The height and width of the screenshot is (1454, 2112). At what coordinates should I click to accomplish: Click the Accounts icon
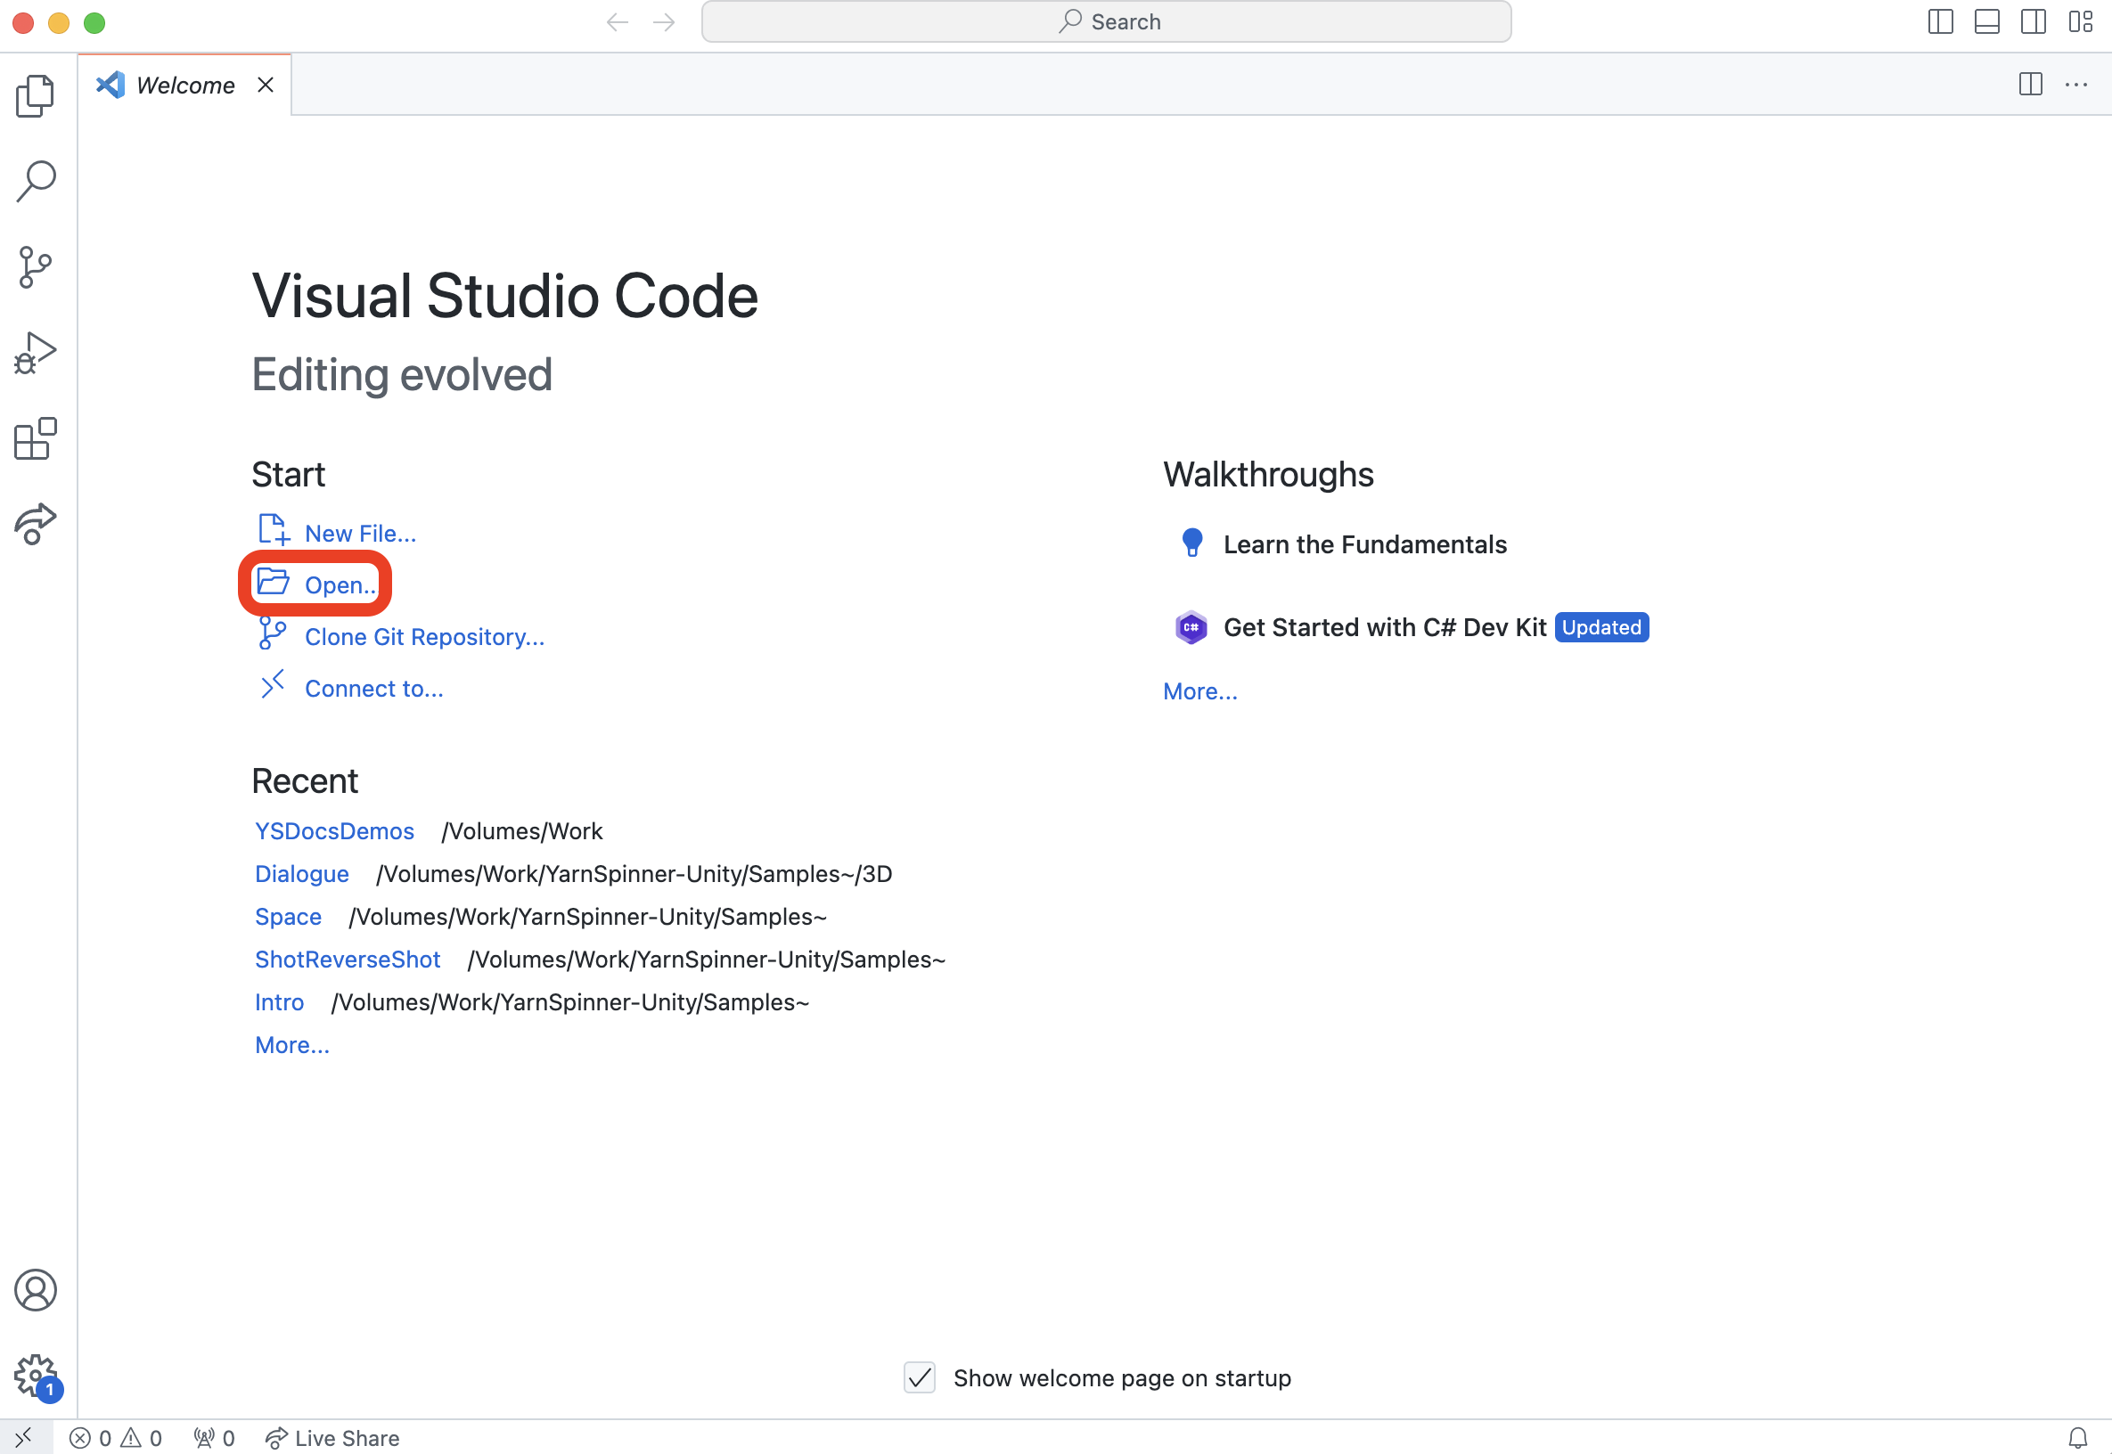pos(36,1290)
